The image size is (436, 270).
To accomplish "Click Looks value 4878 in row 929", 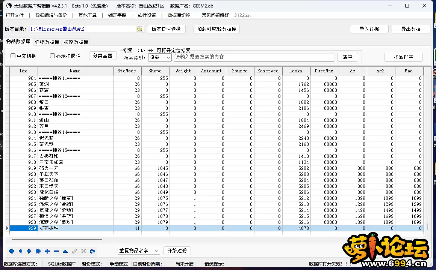I will 297,228.
